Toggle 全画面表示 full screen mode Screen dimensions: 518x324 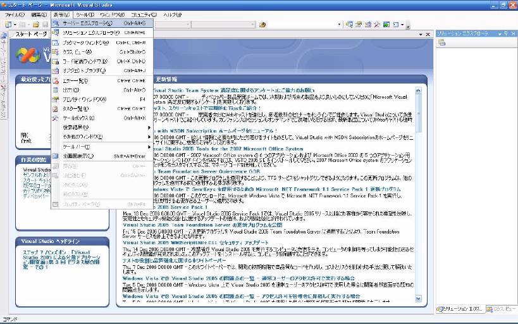102,156
